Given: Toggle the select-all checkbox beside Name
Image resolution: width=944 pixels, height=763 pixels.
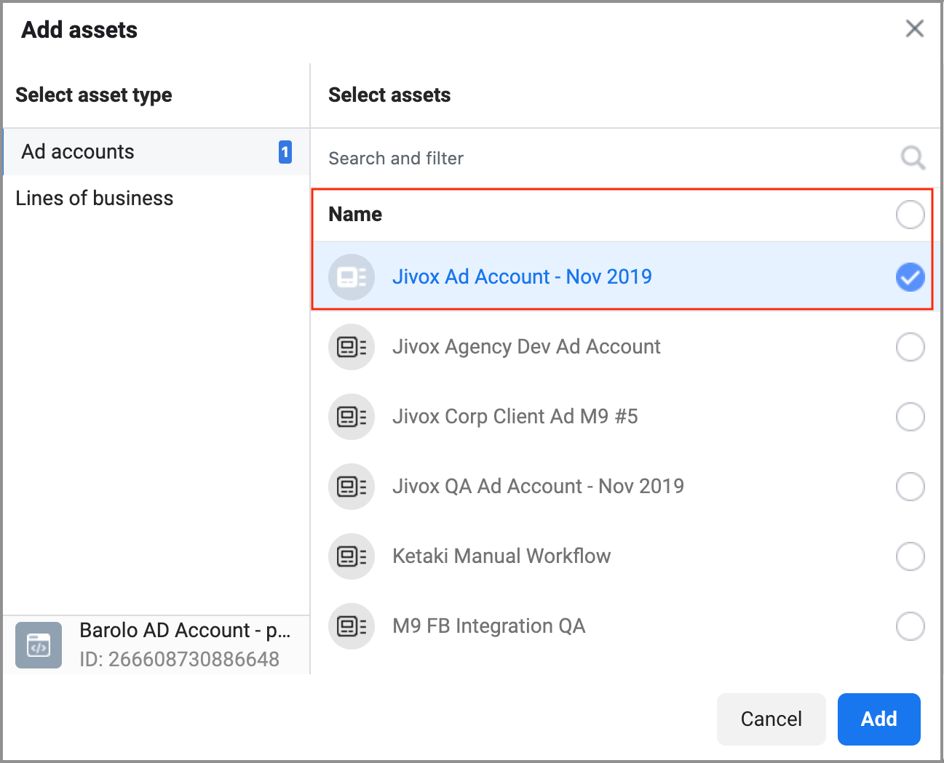Looking at the screenshot, I should click(910, 215).
